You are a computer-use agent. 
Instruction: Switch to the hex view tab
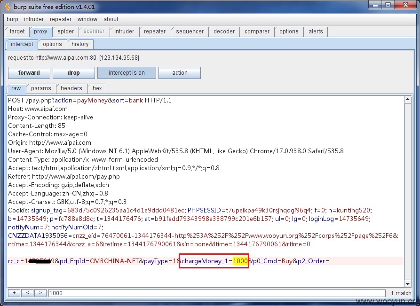[97, 88]
